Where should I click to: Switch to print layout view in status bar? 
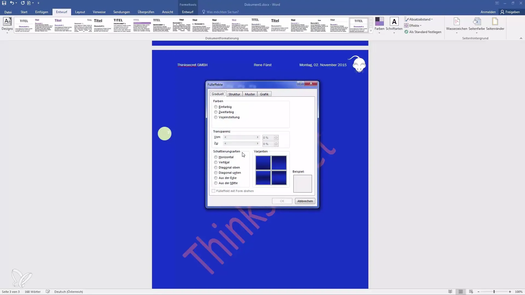461,292
